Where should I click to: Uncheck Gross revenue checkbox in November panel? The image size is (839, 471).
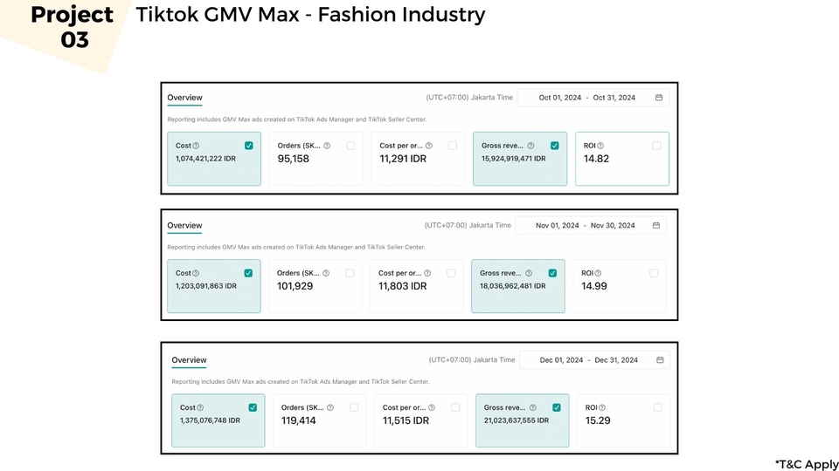(x=552, y=273)
